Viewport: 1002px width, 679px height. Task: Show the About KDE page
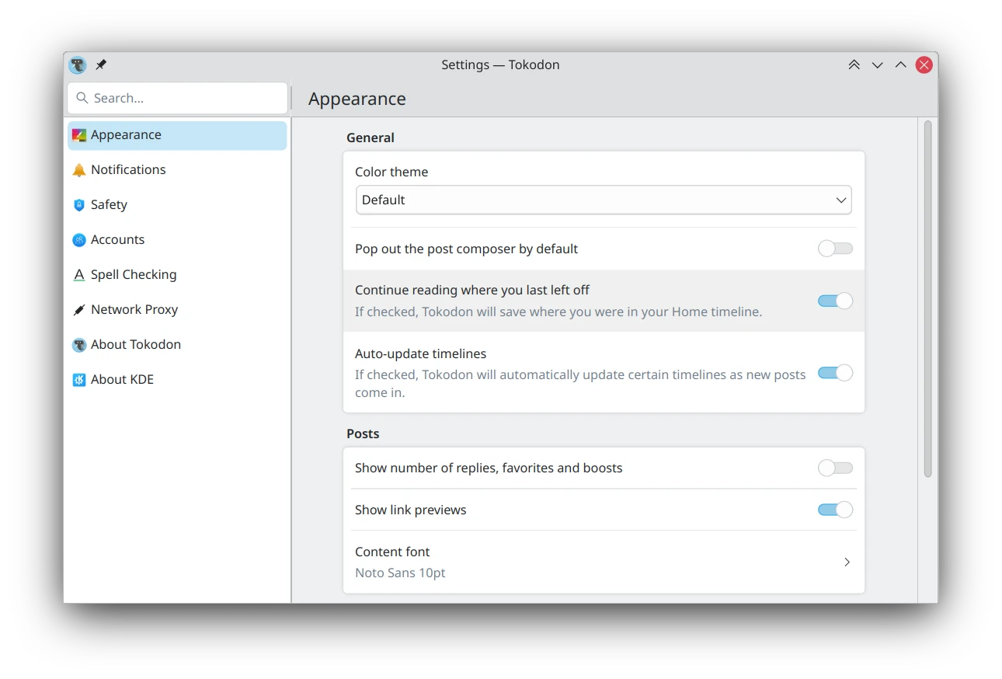click(x=177, y=380)
